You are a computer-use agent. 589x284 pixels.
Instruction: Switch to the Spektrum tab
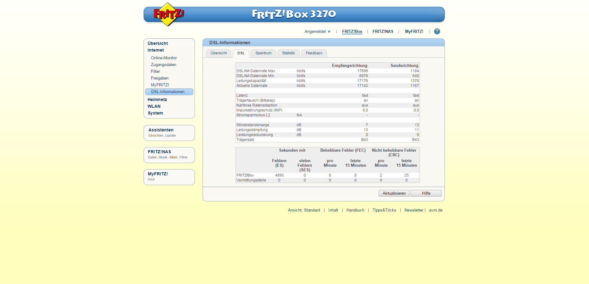[x=263, y=53]
